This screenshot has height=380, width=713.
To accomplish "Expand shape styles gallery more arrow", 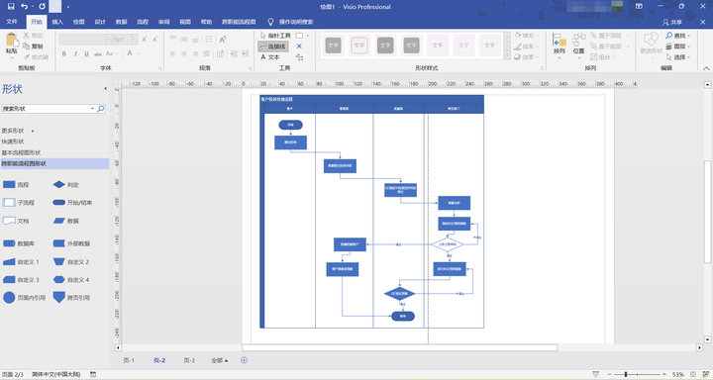I will [507, 55].
